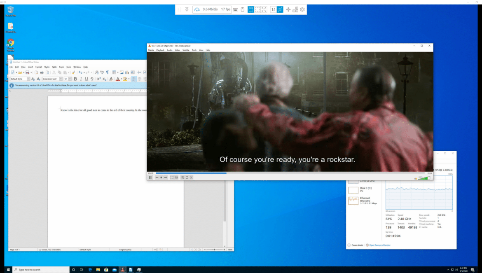The width and height of the screenshot is (482, 273).
Task: Apply yellow highlighting color in Writer
Action: (125, 79)
